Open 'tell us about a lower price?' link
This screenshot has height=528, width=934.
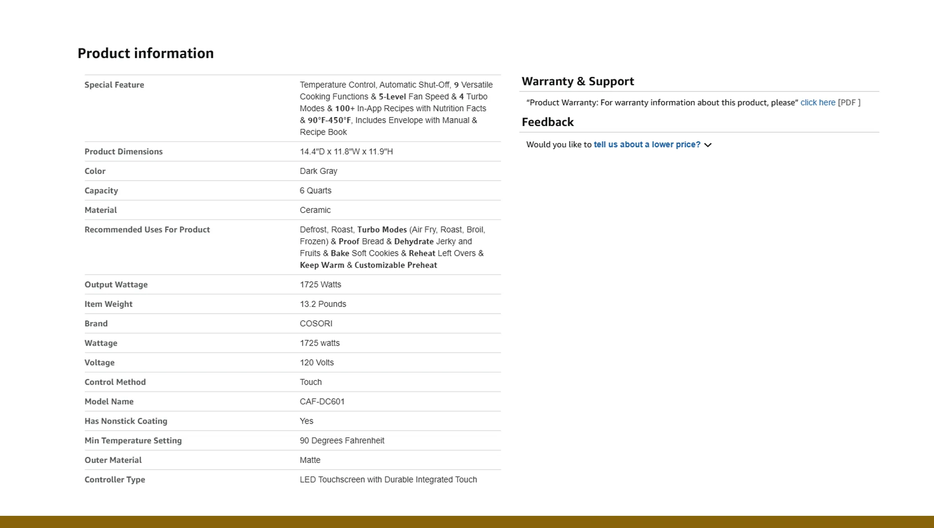click(647, 144)
